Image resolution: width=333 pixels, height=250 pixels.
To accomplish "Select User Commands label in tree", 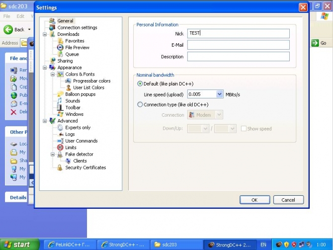I will tap(82, 141).
